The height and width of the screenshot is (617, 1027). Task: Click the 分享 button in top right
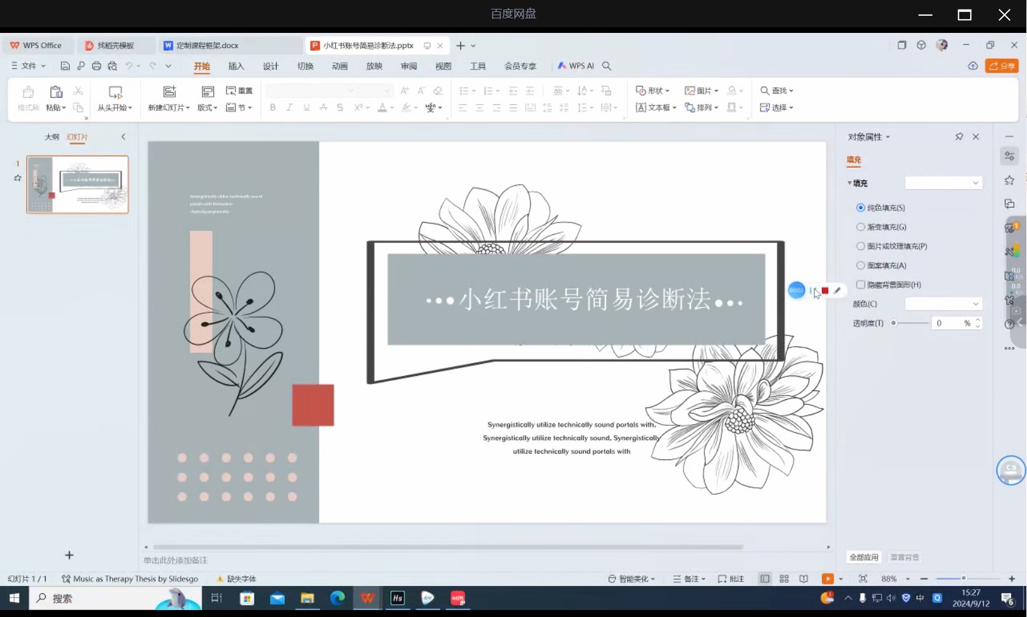pos(1002,65)
